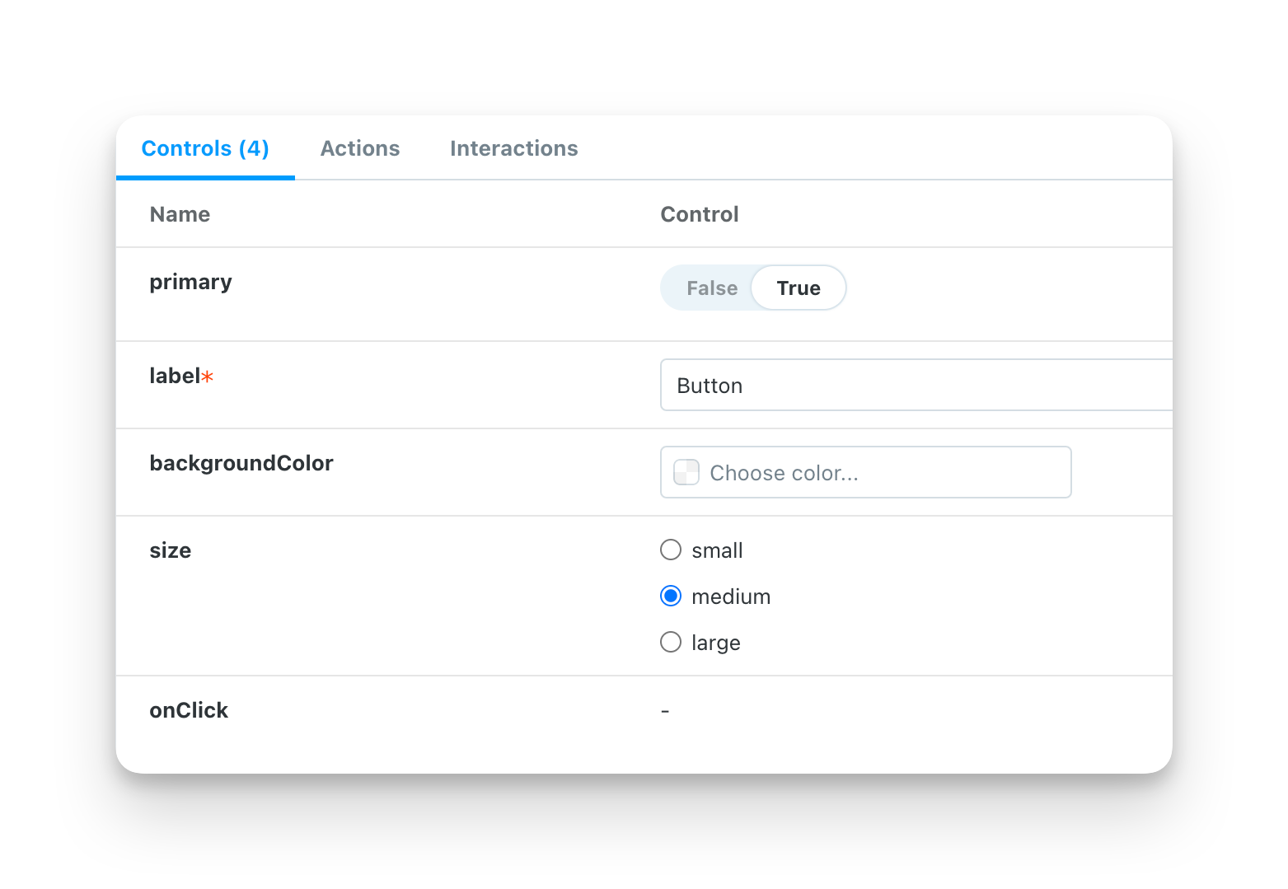
Task: Click the onClick property name
Action: click(x=189, y=710)
